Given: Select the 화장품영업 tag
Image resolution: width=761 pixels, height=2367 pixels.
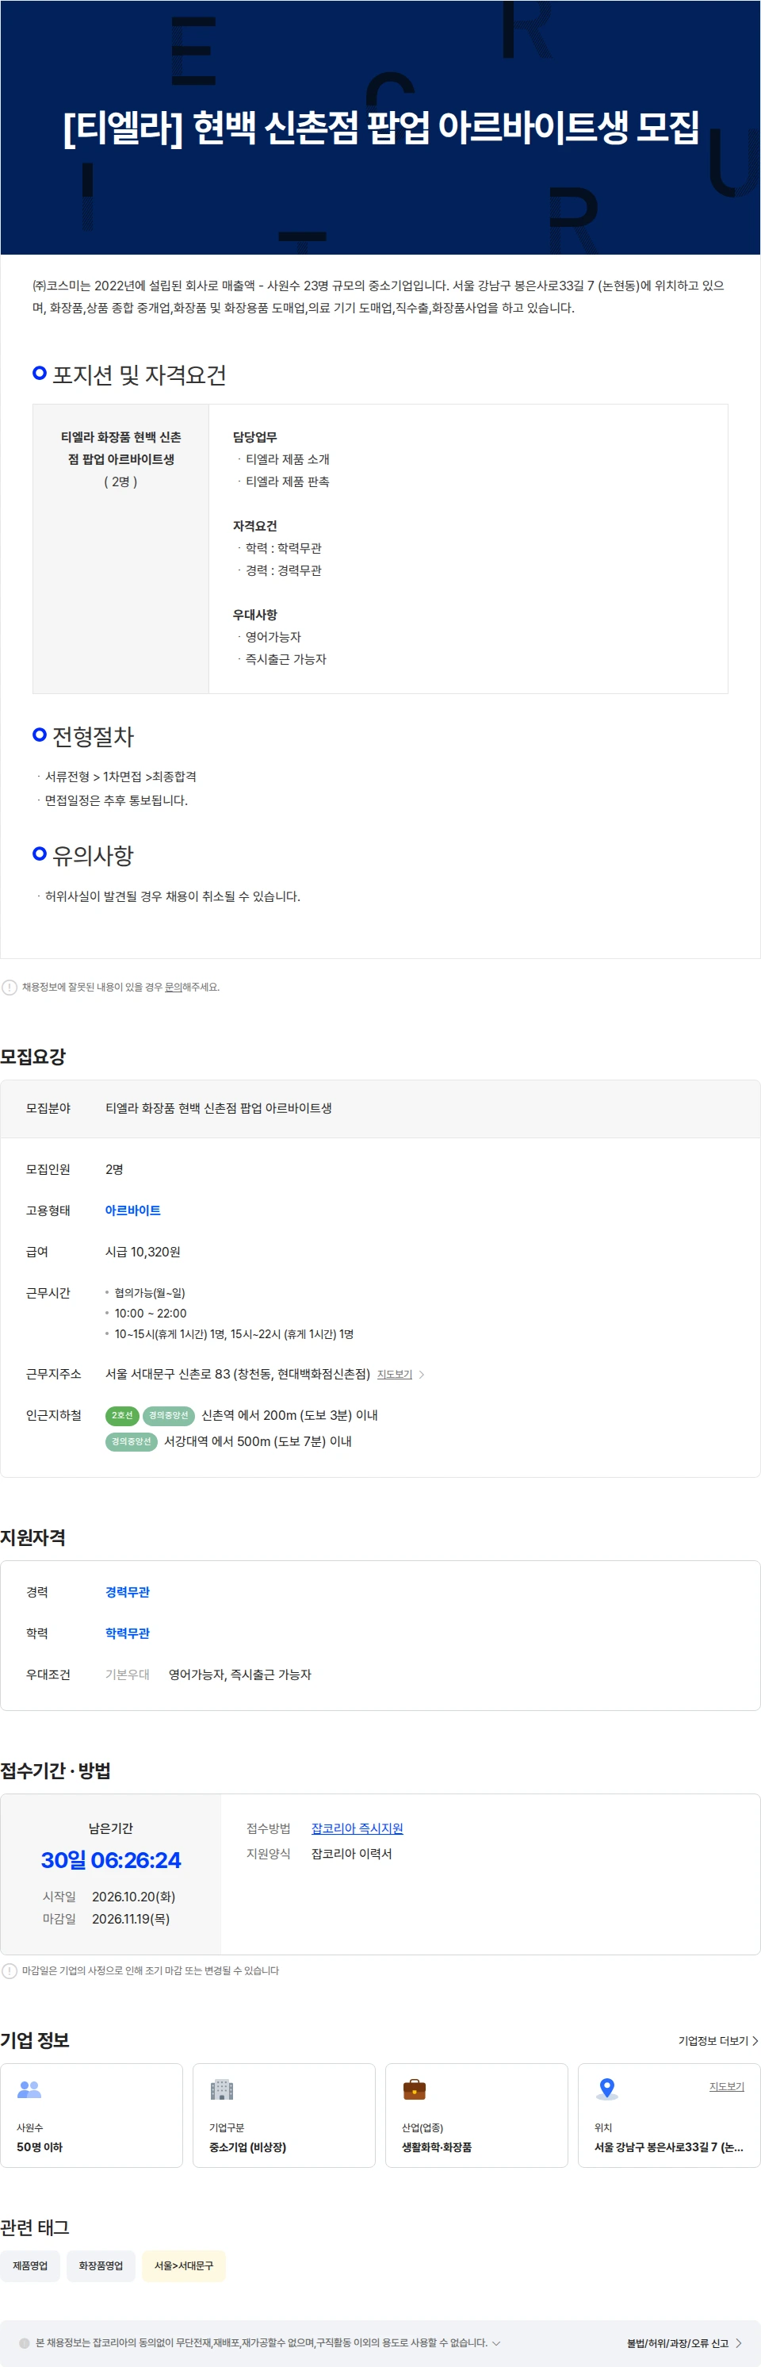Looking at the screenshot, I should (101, 2265).
